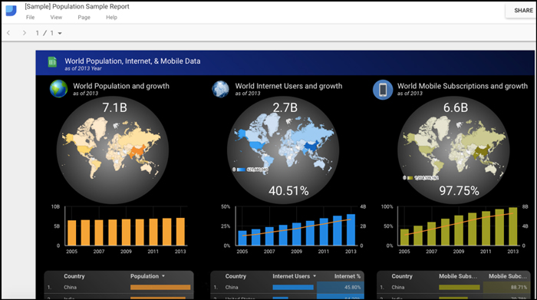Expand the page 1 / 1 dropdown
The image size is (537, 300).
(x=60, y=34)
